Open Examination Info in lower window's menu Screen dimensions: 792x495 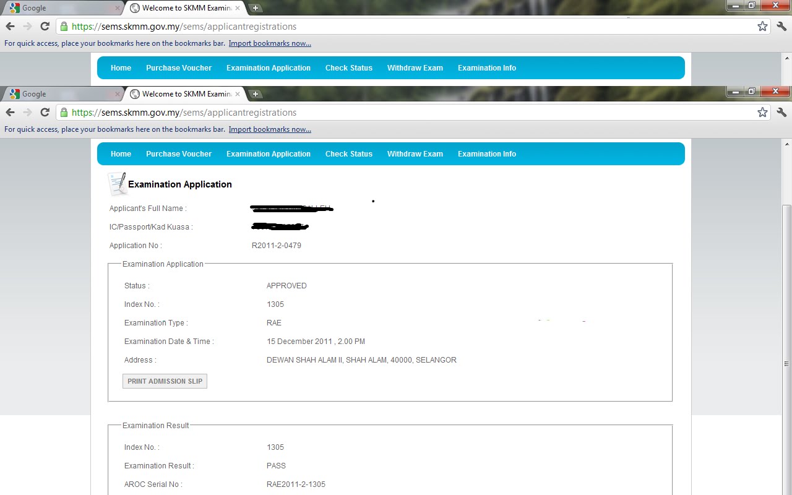[x=487, y=154]
